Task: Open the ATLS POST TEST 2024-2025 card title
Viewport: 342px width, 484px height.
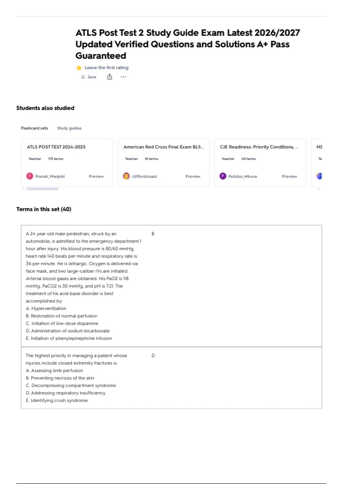Action: coord(56,147)
